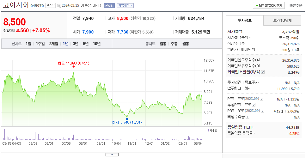Image resolution: width=306 pixels, height=158 pixels.
Task: Click the 52주최고 최저 value 11,990 5,740
Action: coord(288,89)
